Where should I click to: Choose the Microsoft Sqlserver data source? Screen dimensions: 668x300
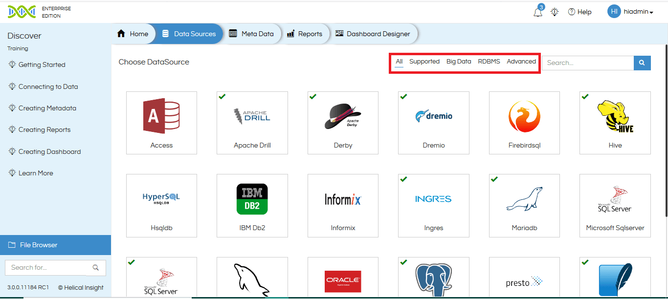pos(615,206)
